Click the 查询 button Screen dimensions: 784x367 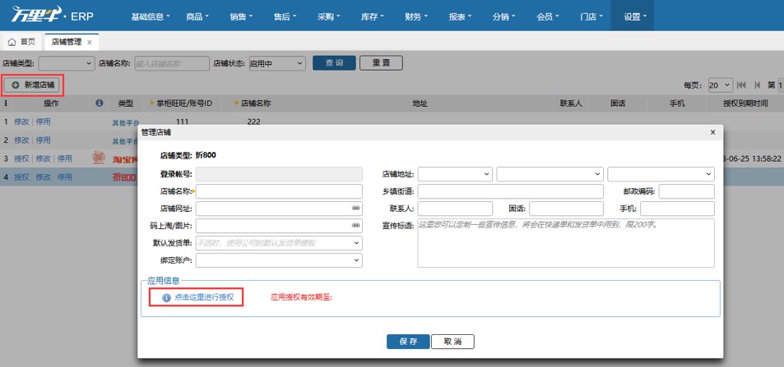[335, 63]
